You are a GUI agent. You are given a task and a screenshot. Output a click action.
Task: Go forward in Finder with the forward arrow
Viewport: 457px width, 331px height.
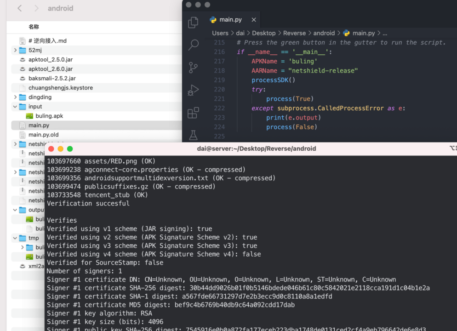pos(36,8)
